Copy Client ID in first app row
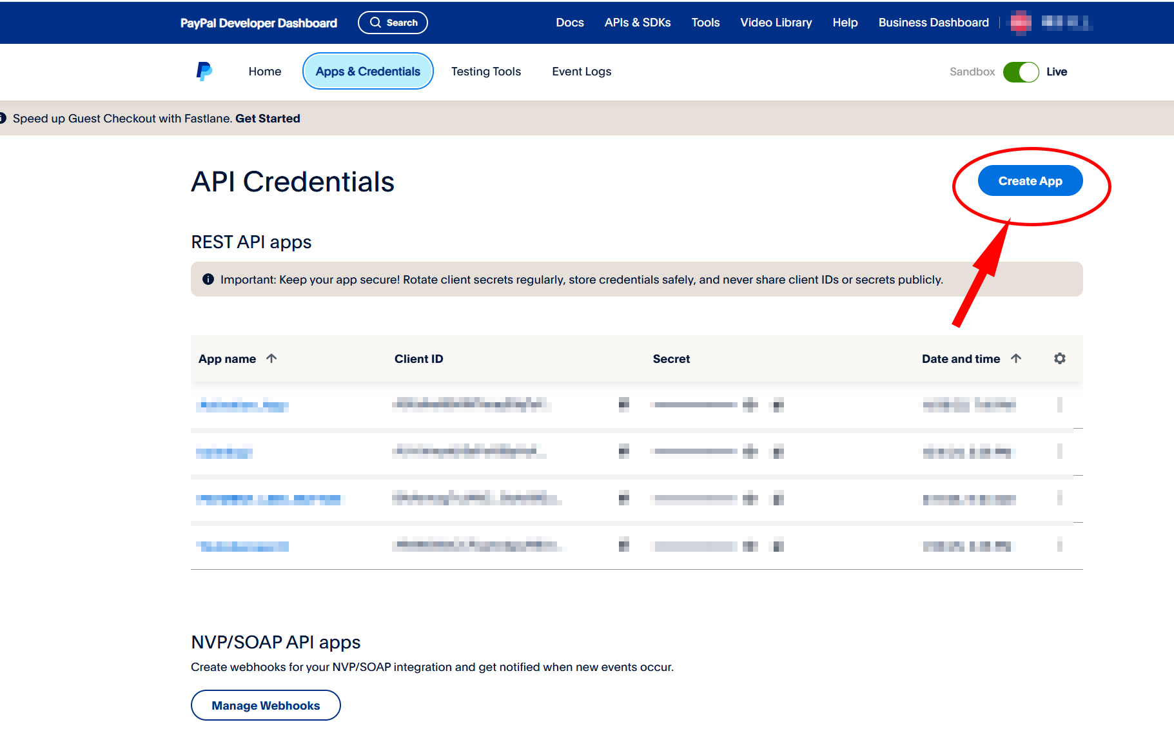1174x729 pixels. tap(623, 405)
